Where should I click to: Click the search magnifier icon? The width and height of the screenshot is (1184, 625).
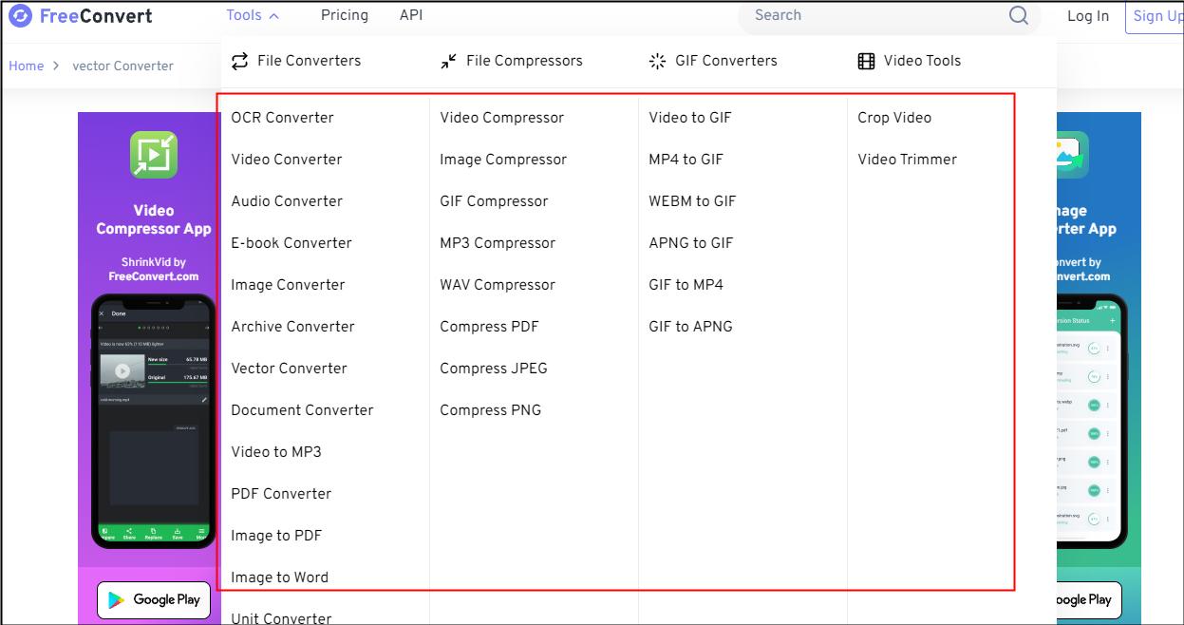pos(1019,16)
